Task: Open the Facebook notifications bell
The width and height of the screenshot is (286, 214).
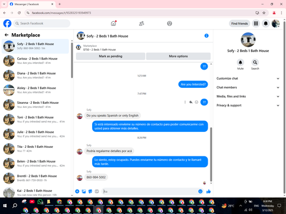Action: 265,23
